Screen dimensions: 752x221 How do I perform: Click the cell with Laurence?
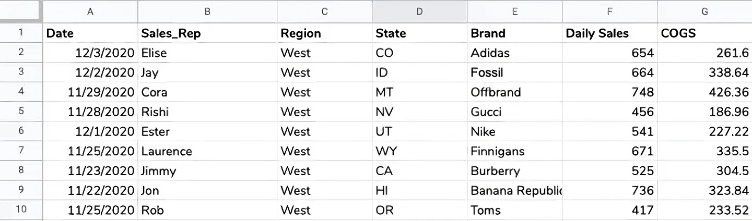click(207, 151)
